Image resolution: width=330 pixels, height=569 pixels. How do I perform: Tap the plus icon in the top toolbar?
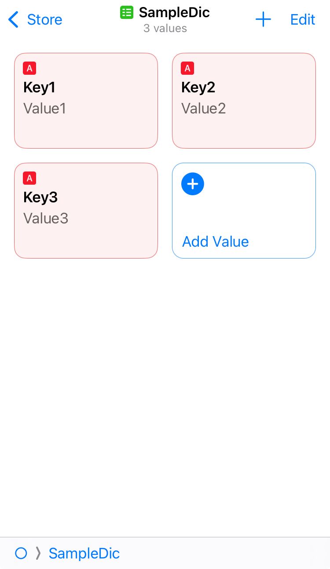coord(263,19)
